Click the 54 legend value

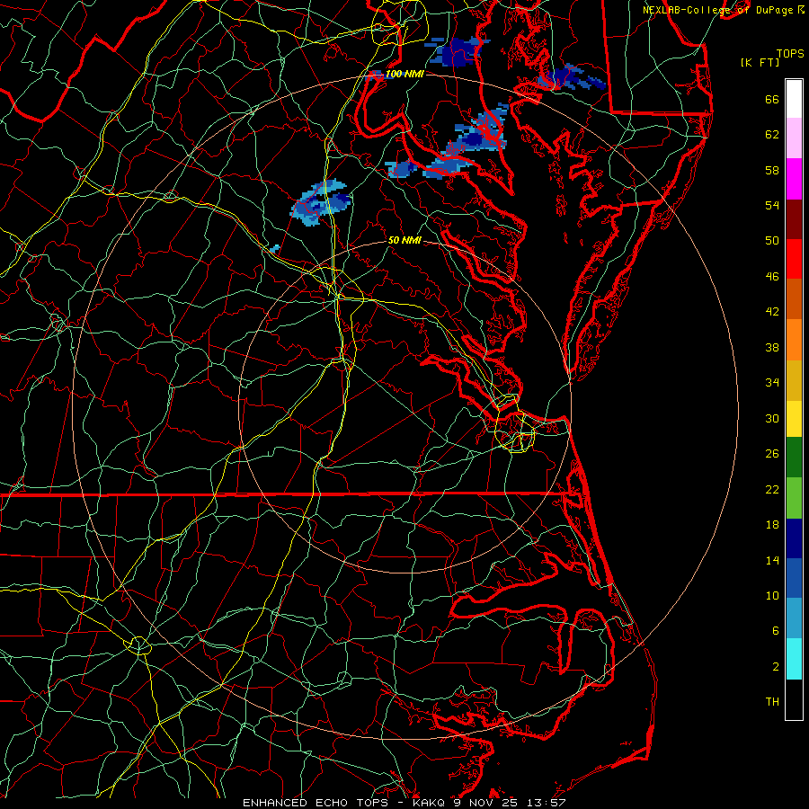[772, 205]
